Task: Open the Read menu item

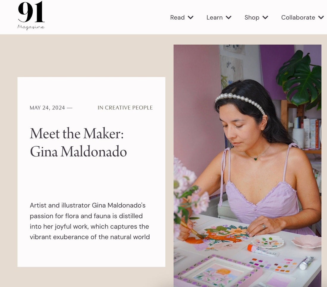Action: pyautogui.click(x=177, y=18)
